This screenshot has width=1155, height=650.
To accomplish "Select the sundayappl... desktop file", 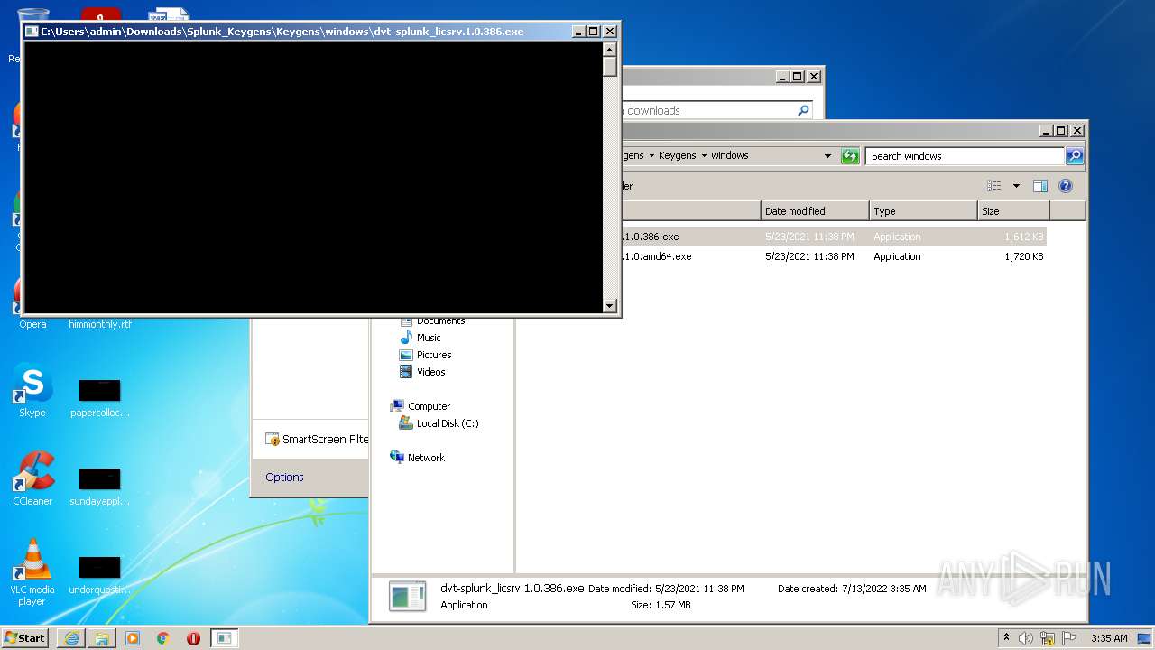I will (x=99, y=487).
